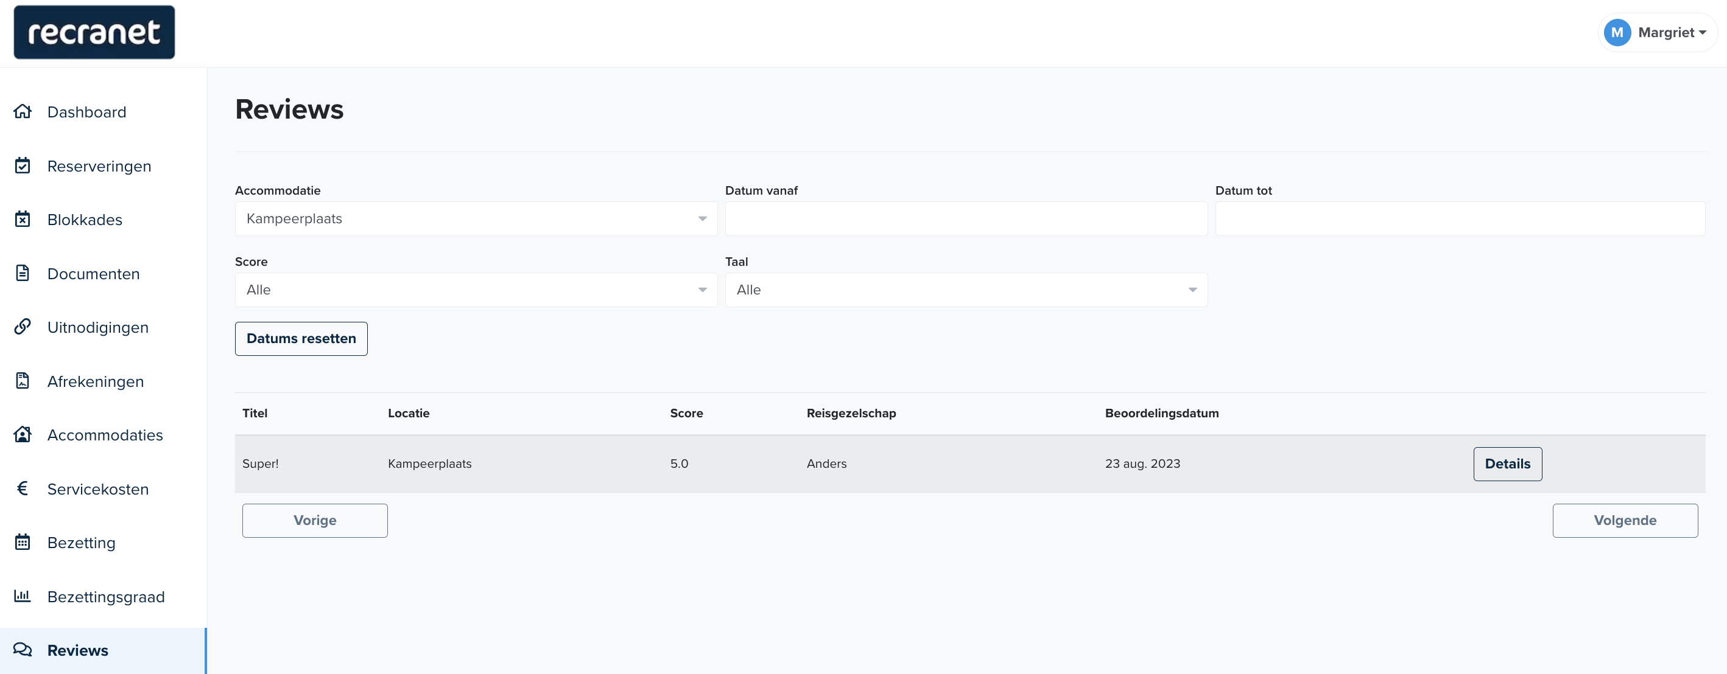Click the Uitnodigingen link icon
This screenshot has width=1727, height=674.
coord(23,327)
